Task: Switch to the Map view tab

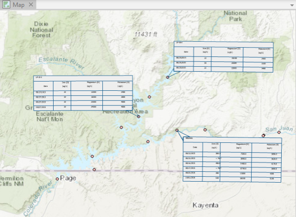Action: pyautogui.click(x=15, y=4)
